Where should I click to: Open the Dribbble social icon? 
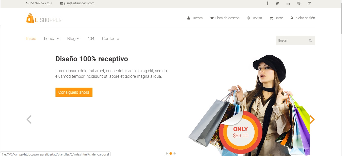click(299, 3)
